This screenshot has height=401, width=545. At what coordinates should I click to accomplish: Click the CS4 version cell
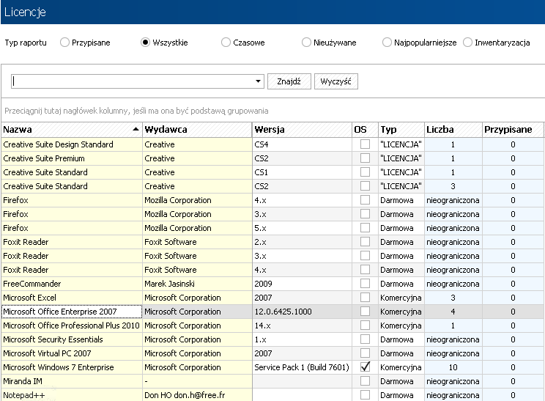pyautogui.click(x=302, y=144)
